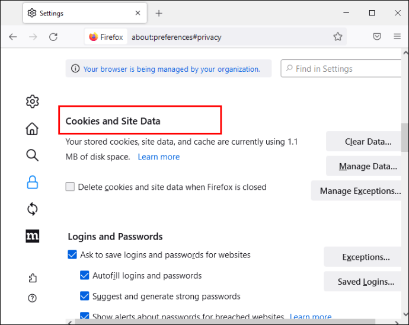
Task: Reload the current page
Action: coord(53,37)
